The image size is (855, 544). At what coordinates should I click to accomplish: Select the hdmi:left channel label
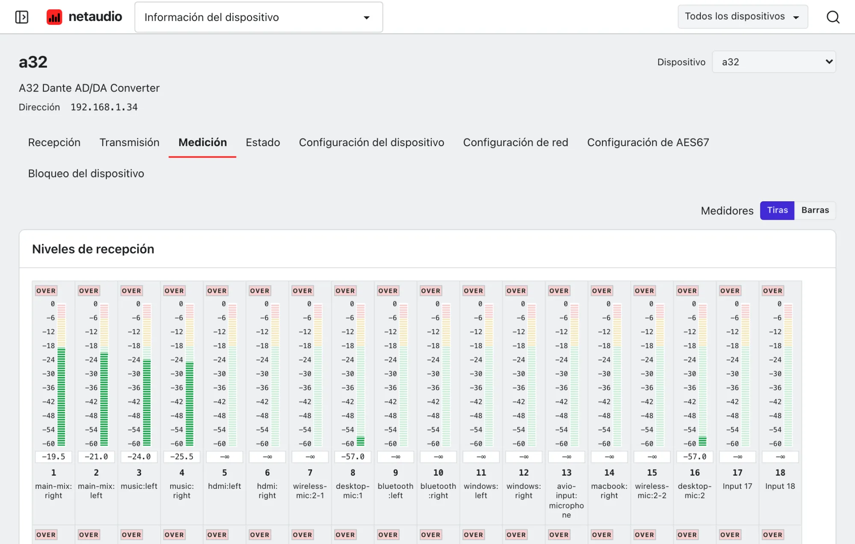click(x=224, y=486)
